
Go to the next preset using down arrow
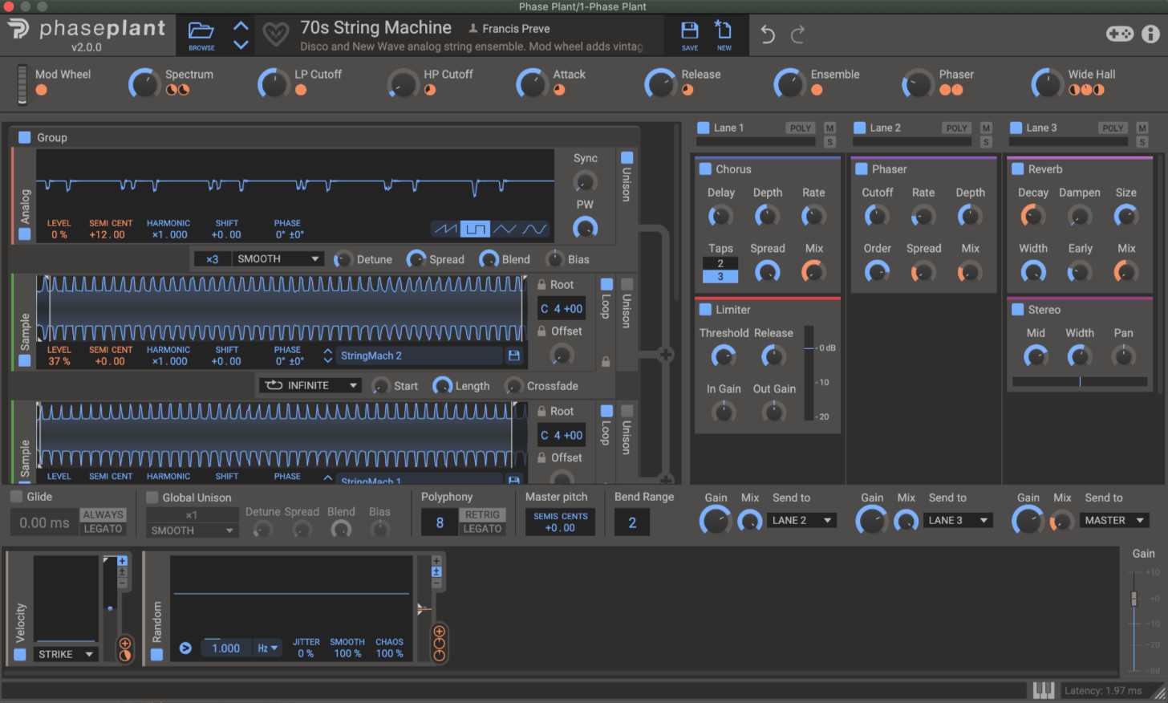[241, 45]
